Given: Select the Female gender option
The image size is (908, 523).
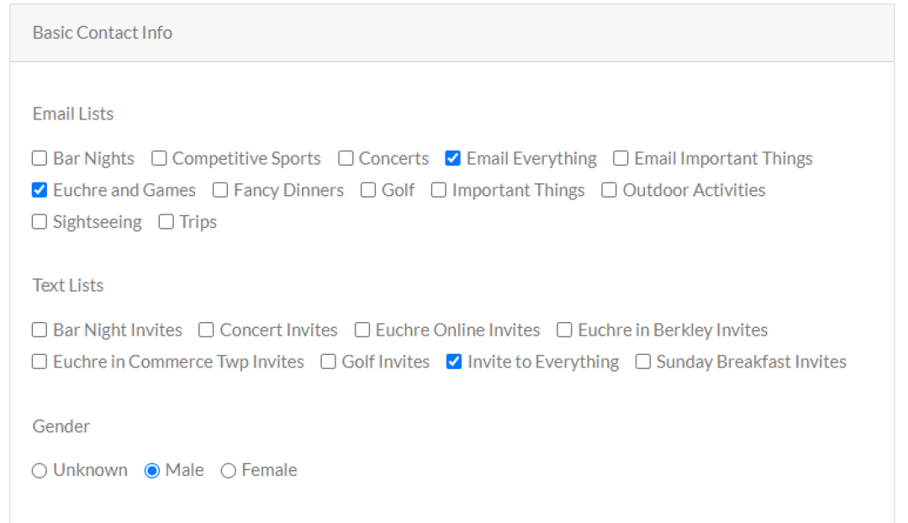Looking at the screenshot, I should pyautogui.click(x=229, y=470).
